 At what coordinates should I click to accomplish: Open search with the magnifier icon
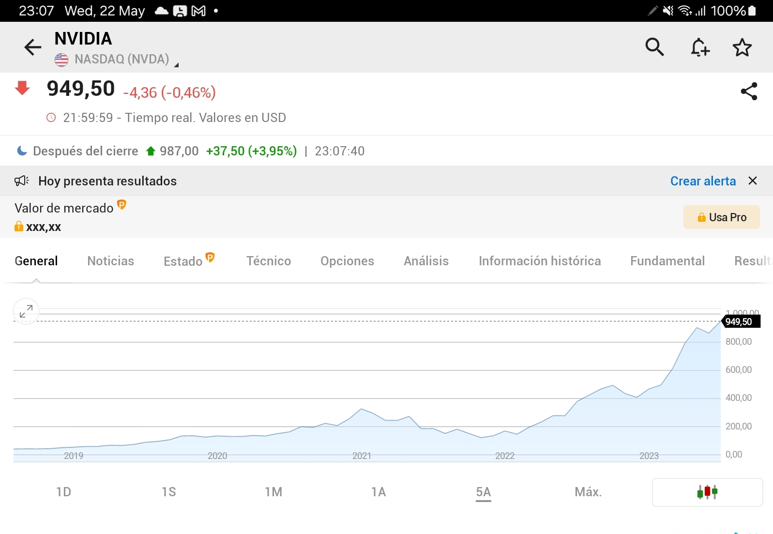pos(654,47)
